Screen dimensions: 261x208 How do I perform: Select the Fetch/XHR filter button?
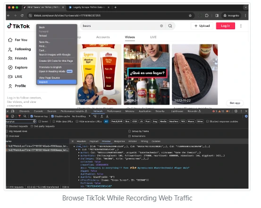(117, 122)
